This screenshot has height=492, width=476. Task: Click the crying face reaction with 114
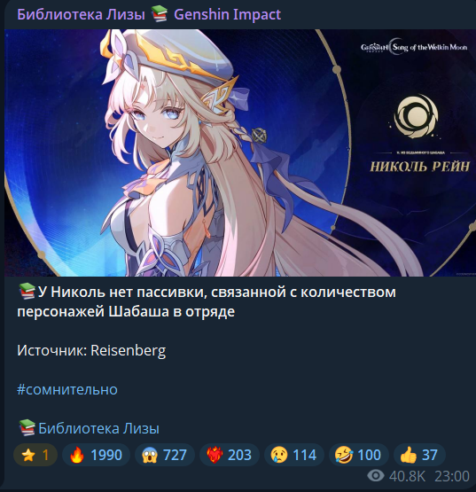tap(294, 455)
